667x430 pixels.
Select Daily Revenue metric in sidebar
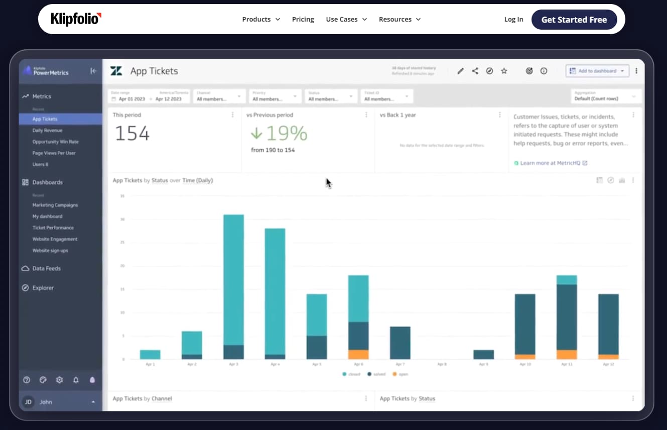click(47, 131)
